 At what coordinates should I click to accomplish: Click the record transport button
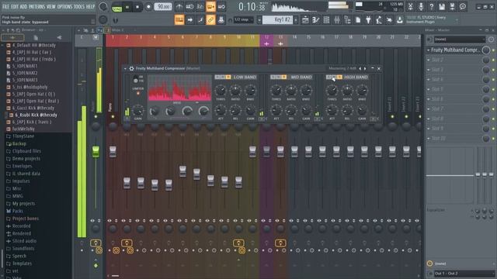148,7
